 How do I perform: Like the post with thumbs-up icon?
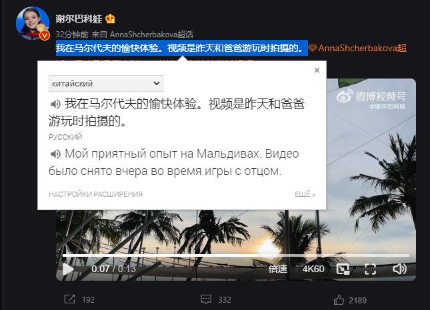(x=339, y=300)
